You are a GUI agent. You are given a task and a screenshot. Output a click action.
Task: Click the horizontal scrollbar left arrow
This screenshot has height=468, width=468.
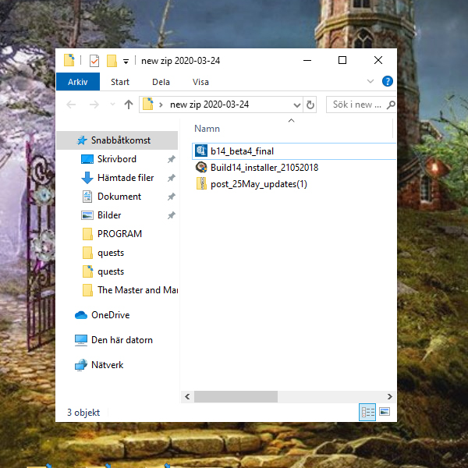point(187,397)
